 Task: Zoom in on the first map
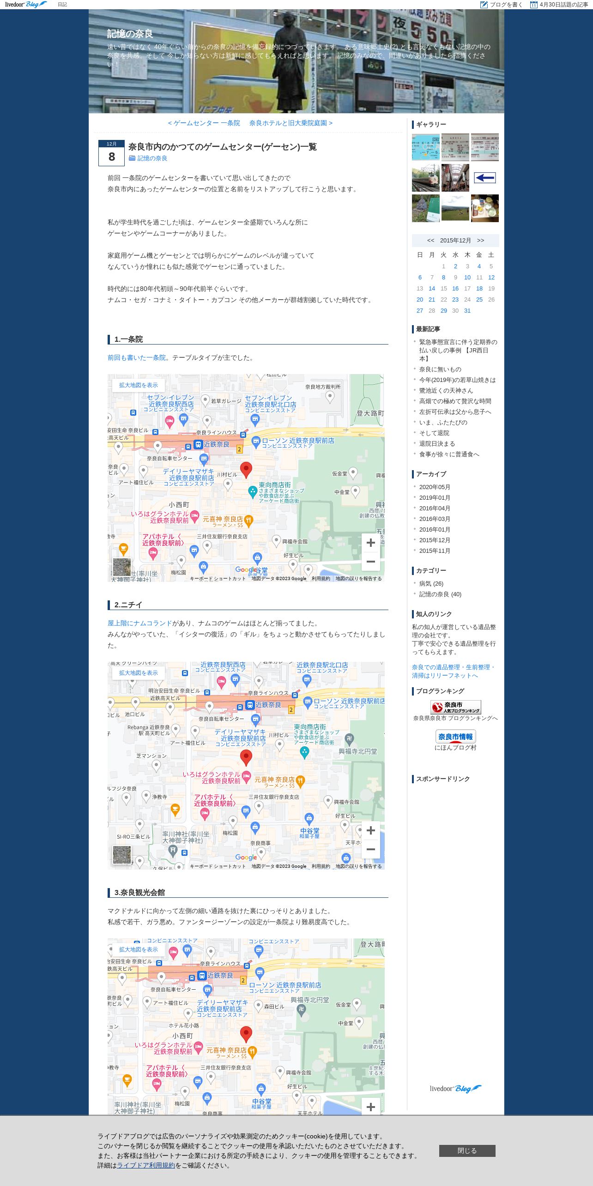pyautogui.click(x=370, y=543)
